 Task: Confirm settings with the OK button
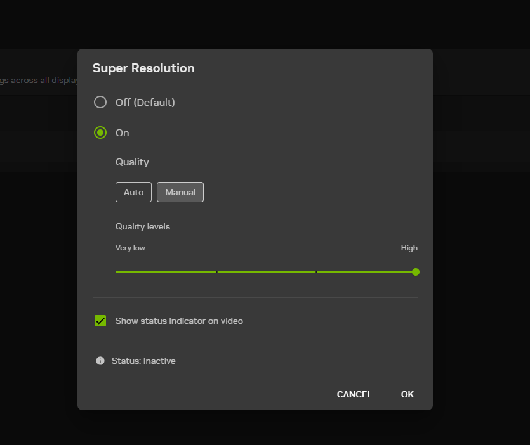point(407,394)
